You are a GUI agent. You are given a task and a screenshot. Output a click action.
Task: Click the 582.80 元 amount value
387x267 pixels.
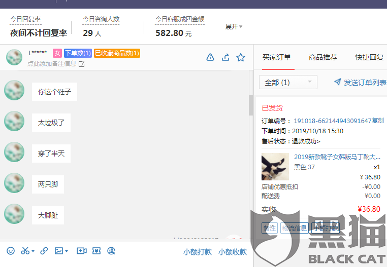174,33
